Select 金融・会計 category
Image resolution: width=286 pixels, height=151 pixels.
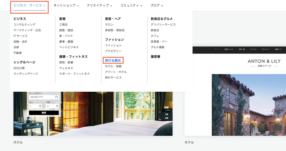coord(20,41)
